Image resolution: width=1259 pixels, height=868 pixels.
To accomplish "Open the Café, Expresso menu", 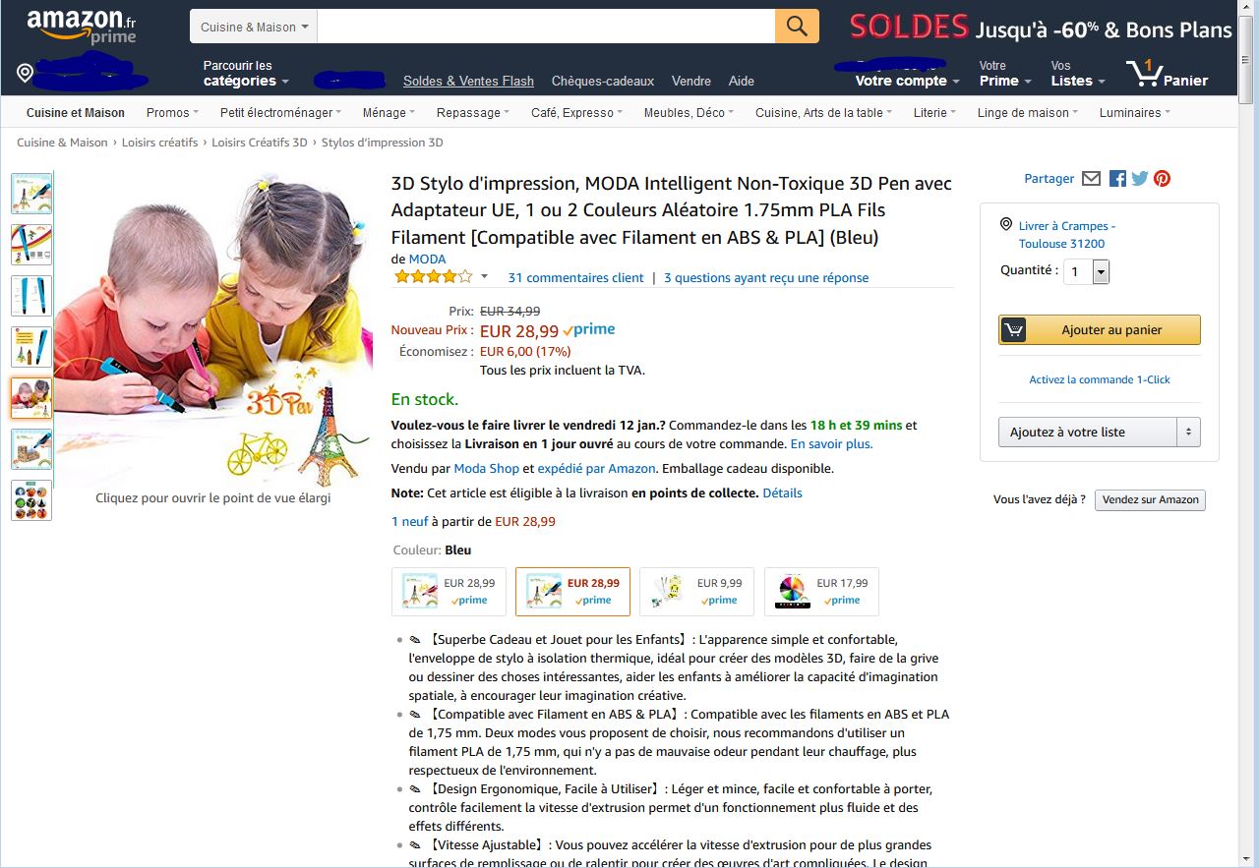I will click(576, 112).
